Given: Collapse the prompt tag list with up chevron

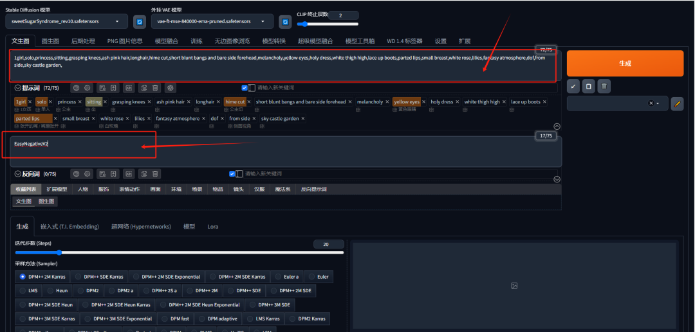Looking at the screenshot, I should click(x=557, y=127).
